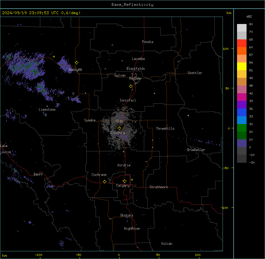This screenshot has height=259, width=265.
Task: Click the large purple echo west of RockyMH
Action: point(25,65)
